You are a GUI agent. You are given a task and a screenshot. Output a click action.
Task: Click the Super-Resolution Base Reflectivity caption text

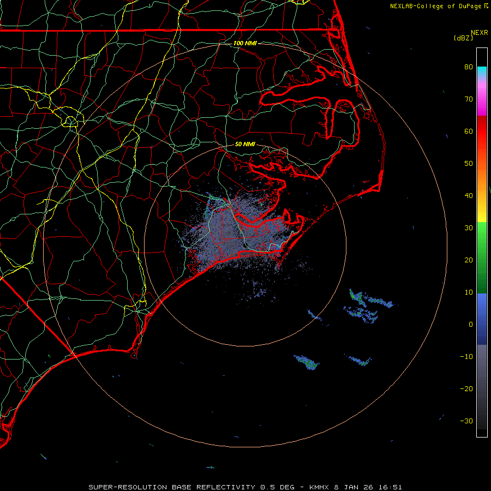coord(245,487)
